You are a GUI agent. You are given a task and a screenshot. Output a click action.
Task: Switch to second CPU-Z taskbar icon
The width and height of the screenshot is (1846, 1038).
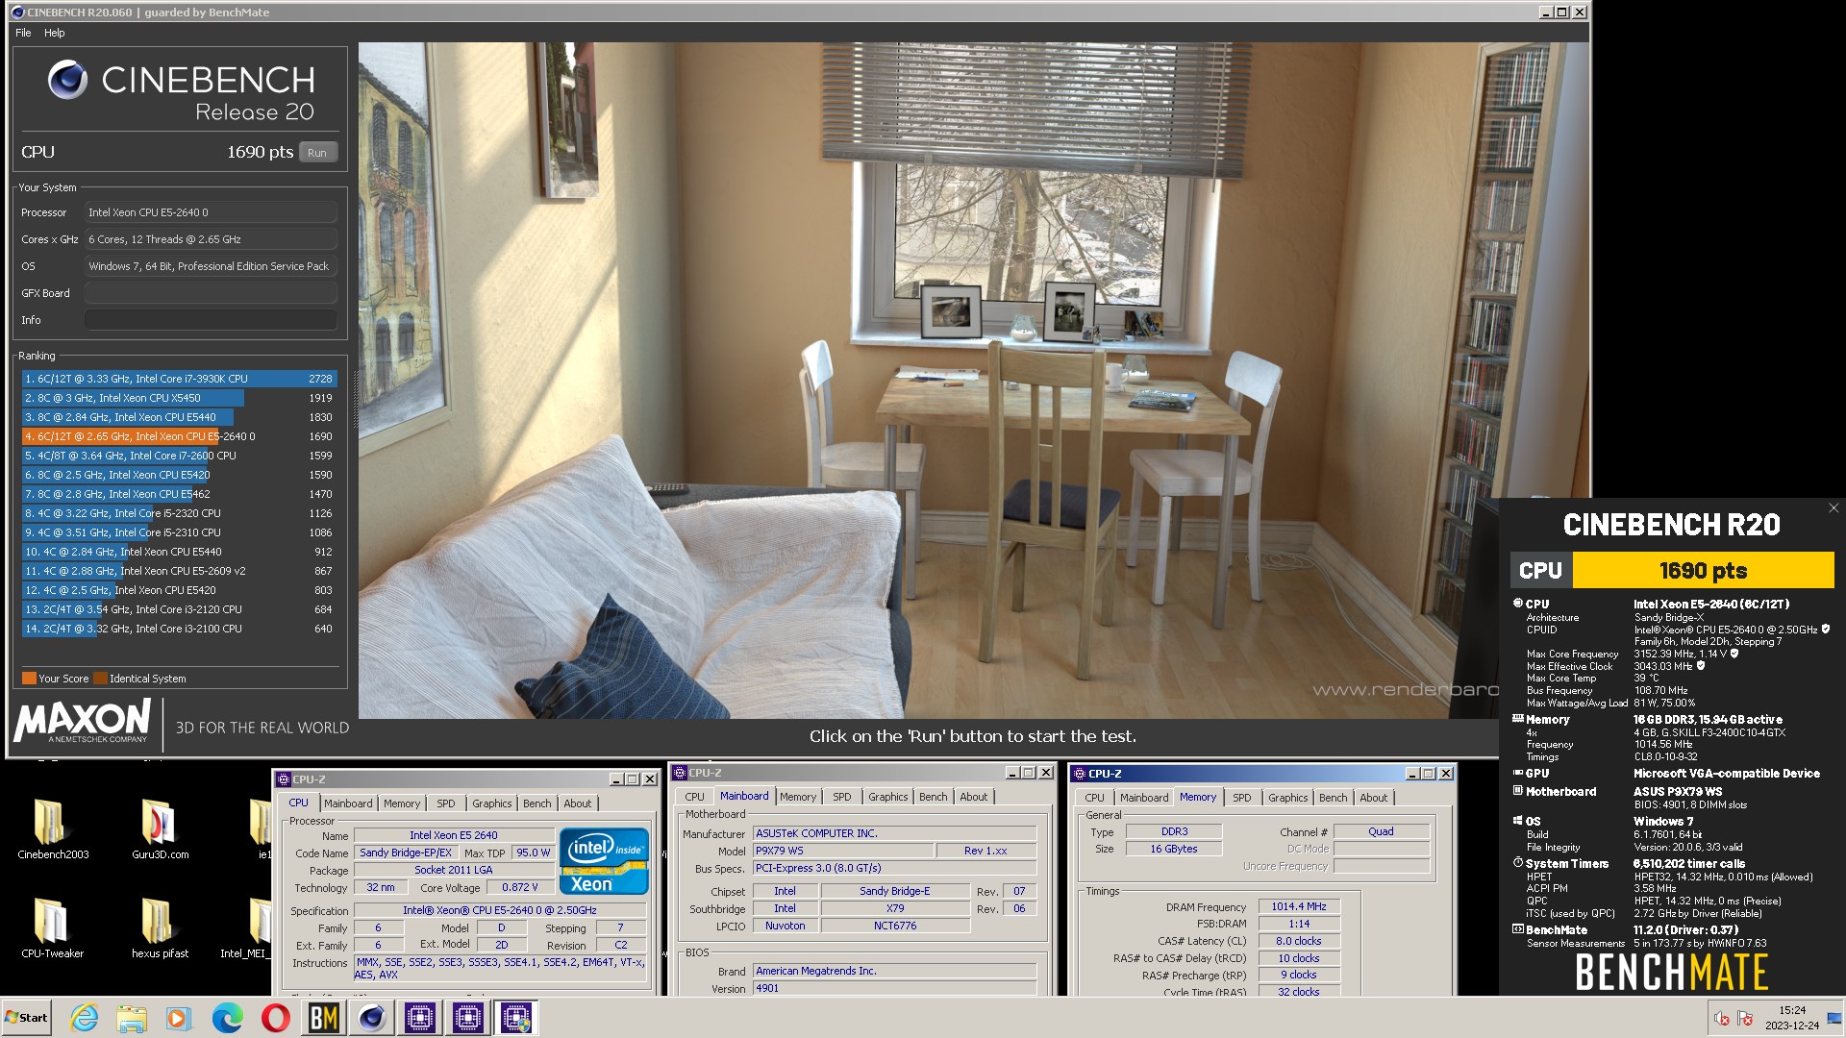click(467, 1018)
